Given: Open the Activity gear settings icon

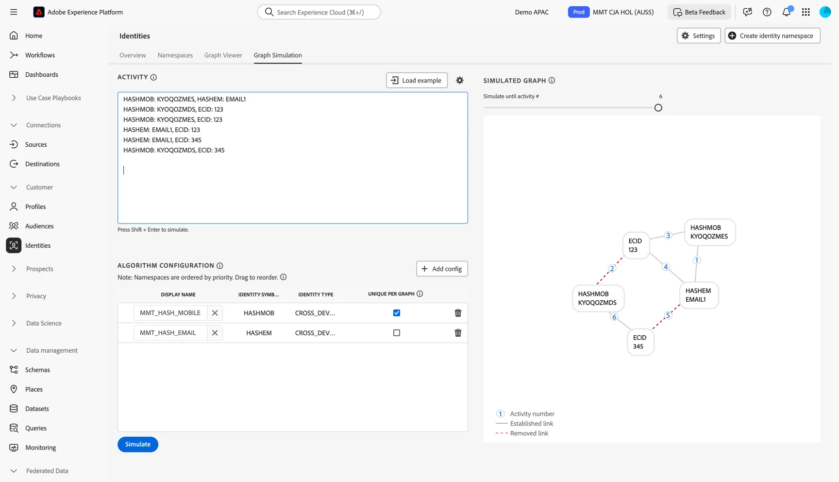Looking at the screenshot, I should [x=460, y=80].
